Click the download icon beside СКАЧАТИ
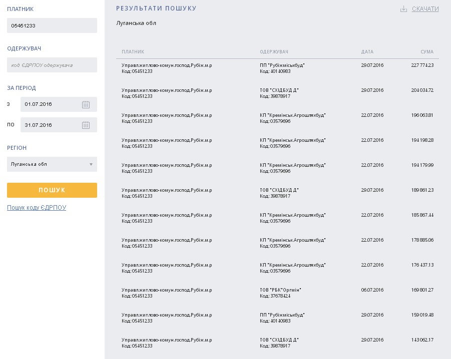Image resolution: width=451 pixels, height=359 pixels. pos(403,9)
